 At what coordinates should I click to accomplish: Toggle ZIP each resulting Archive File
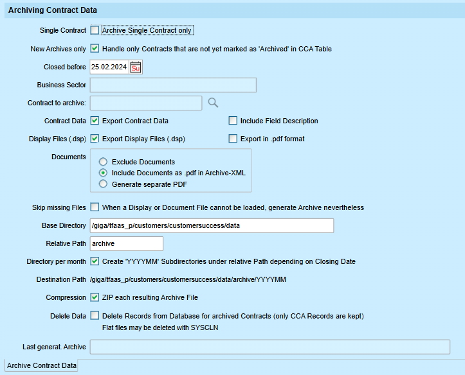tap(95, 297)
